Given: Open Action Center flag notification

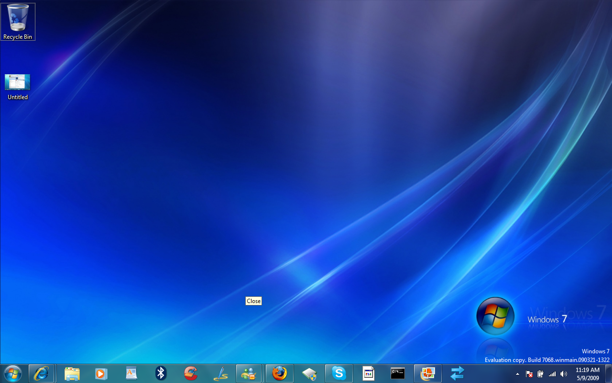Looking at the screenshot, I should 529,374.
